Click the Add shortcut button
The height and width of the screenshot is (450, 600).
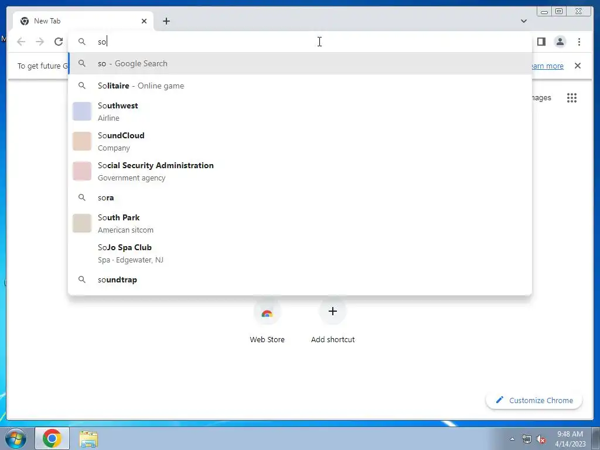point(333,322)
